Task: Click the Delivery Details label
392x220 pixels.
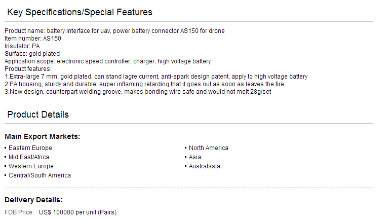Action: [x=33, y=200]
